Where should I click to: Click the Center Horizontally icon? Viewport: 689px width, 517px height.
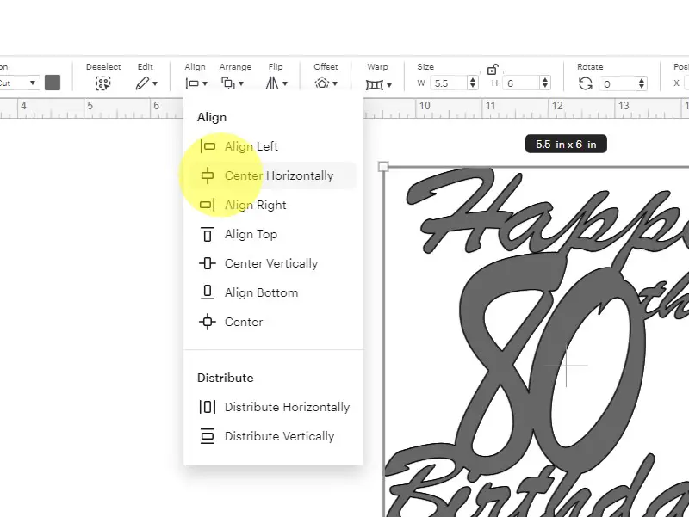[208, 175]
